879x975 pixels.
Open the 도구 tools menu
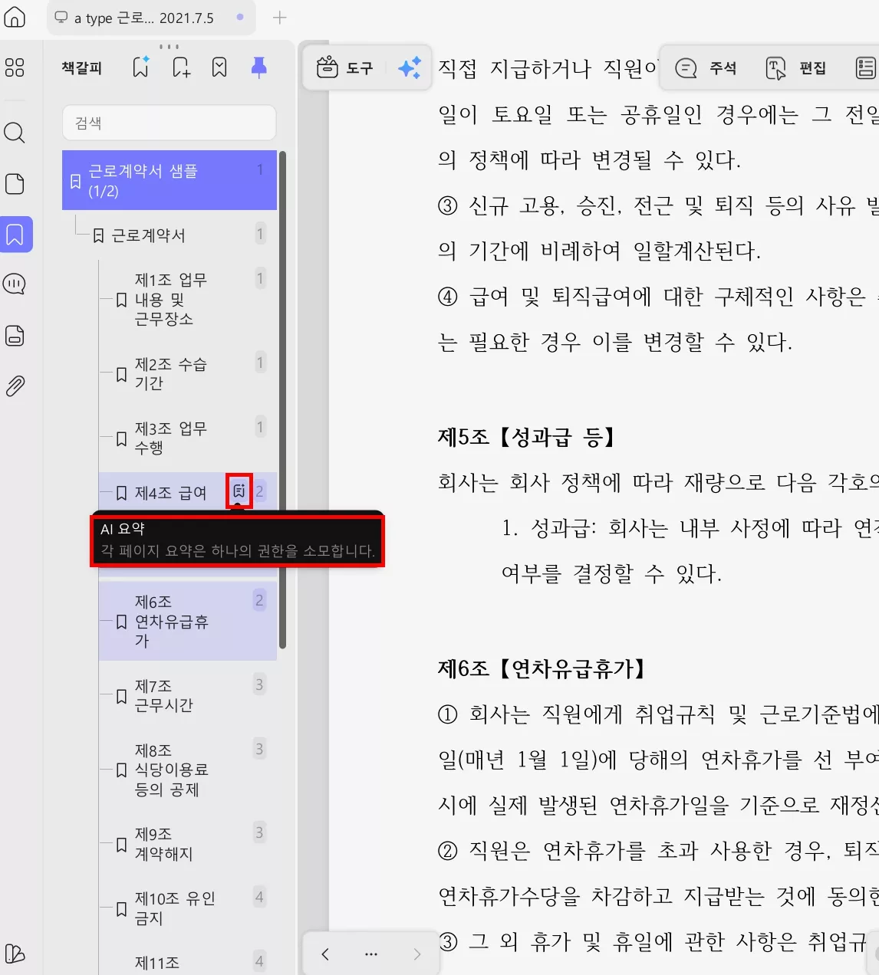tap(347, 68)
